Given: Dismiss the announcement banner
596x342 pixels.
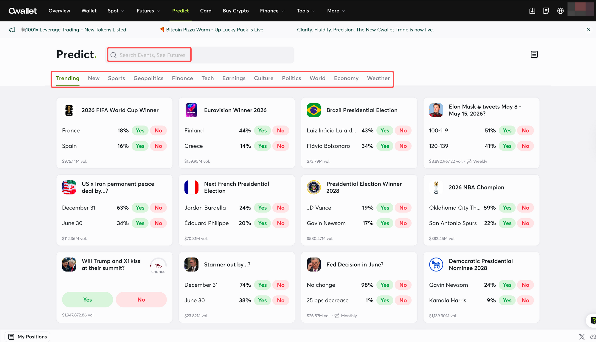Looking at the screenshot, I should 589,30.
